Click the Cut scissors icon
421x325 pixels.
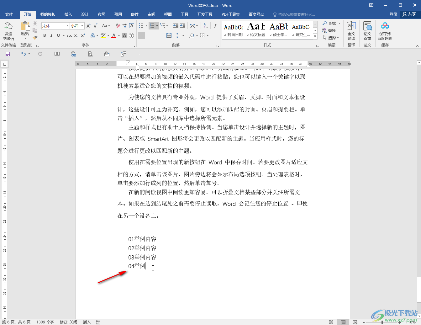(35, 24)
